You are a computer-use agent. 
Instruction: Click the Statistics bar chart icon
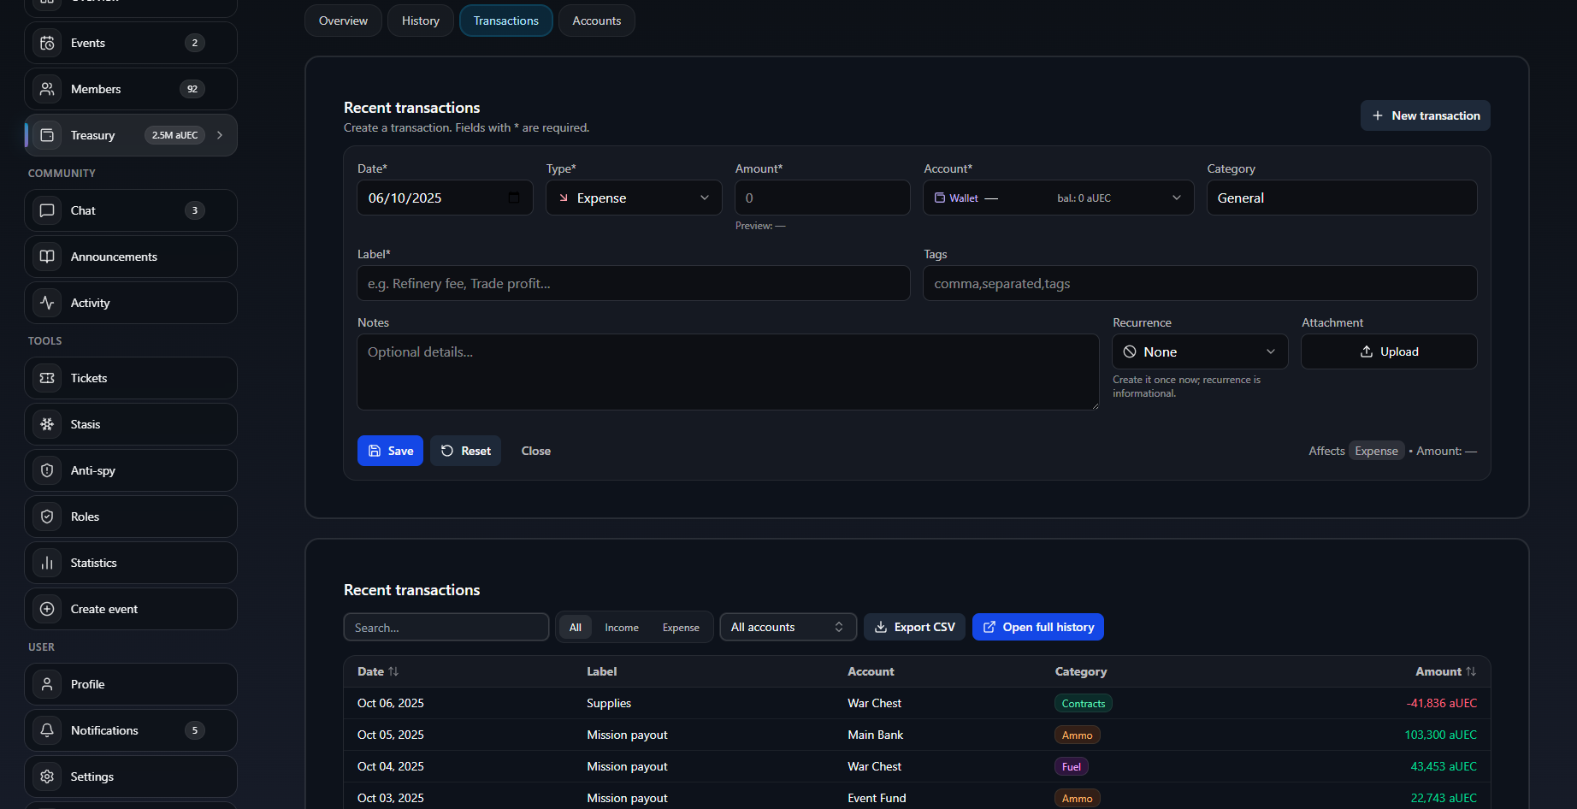point(47,563)
